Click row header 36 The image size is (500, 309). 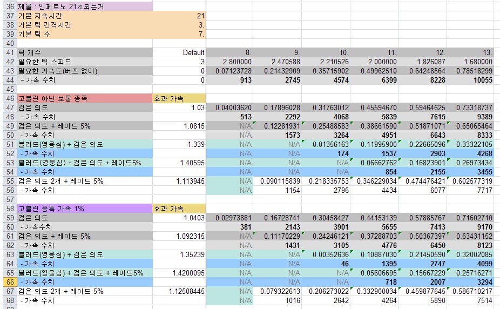tap(8, 6)
